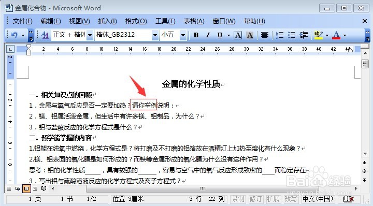Open the 帮助(H) menu
373x206 pixels.
[254, 21]
